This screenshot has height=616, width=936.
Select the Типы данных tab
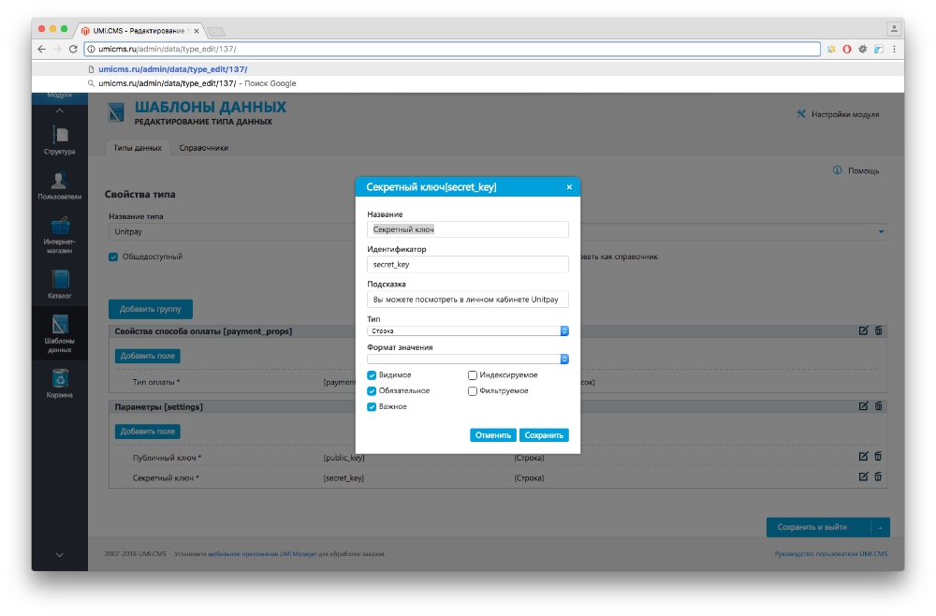[x=138, y=148]
